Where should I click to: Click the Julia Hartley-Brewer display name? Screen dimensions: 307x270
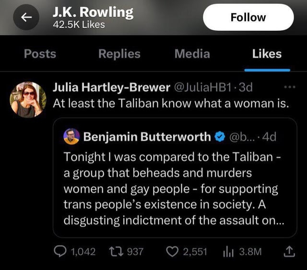[x=111, y=87]
